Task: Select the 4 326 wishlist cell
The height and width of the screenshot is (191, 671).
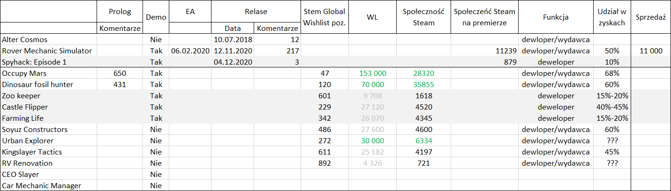Action: click(372, 163)
